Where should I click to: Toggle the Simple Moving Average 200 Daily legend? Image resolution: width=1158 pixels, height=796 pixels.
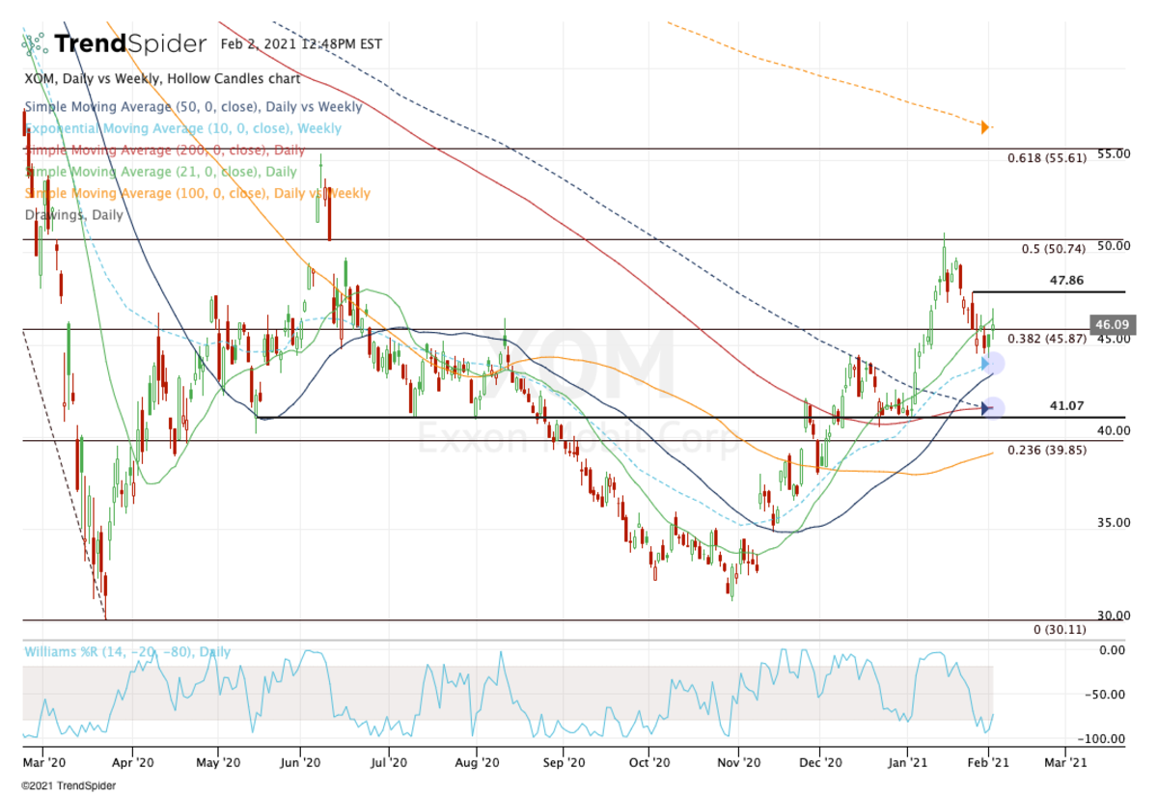[164, 151]
